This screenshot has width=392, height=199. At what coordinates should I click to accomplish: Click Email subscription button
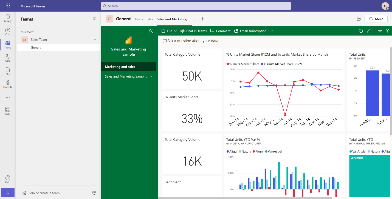click(250, 31)
